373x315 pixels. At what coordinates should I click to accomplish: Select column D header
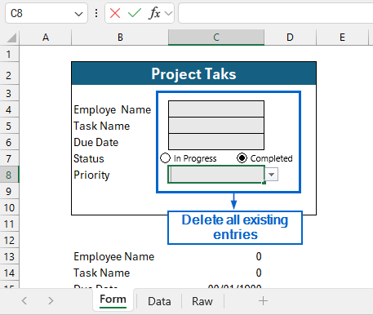[x=290, y=38]
